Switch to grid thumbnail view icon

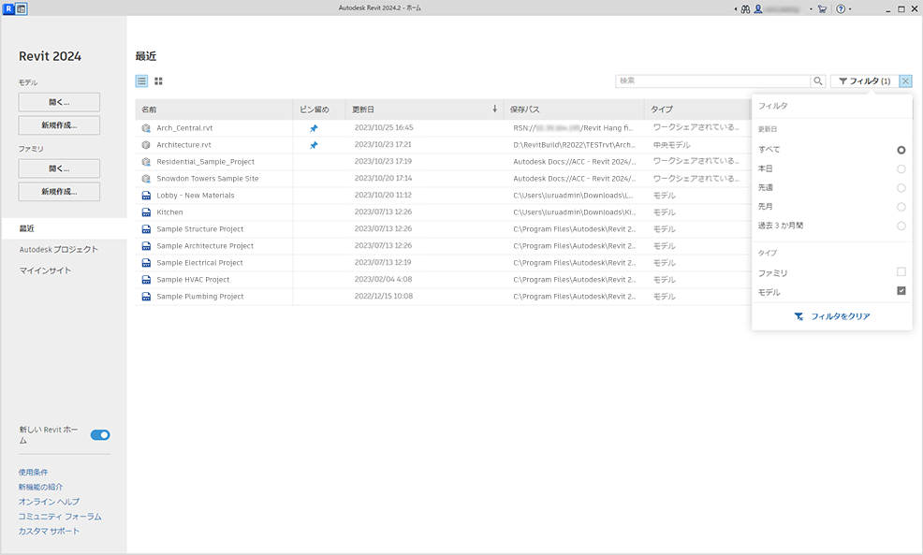pos(158,81)
